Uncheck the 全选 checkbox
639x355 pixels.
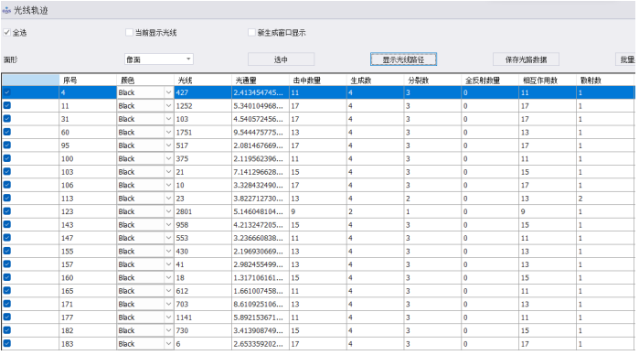[7, 32]
